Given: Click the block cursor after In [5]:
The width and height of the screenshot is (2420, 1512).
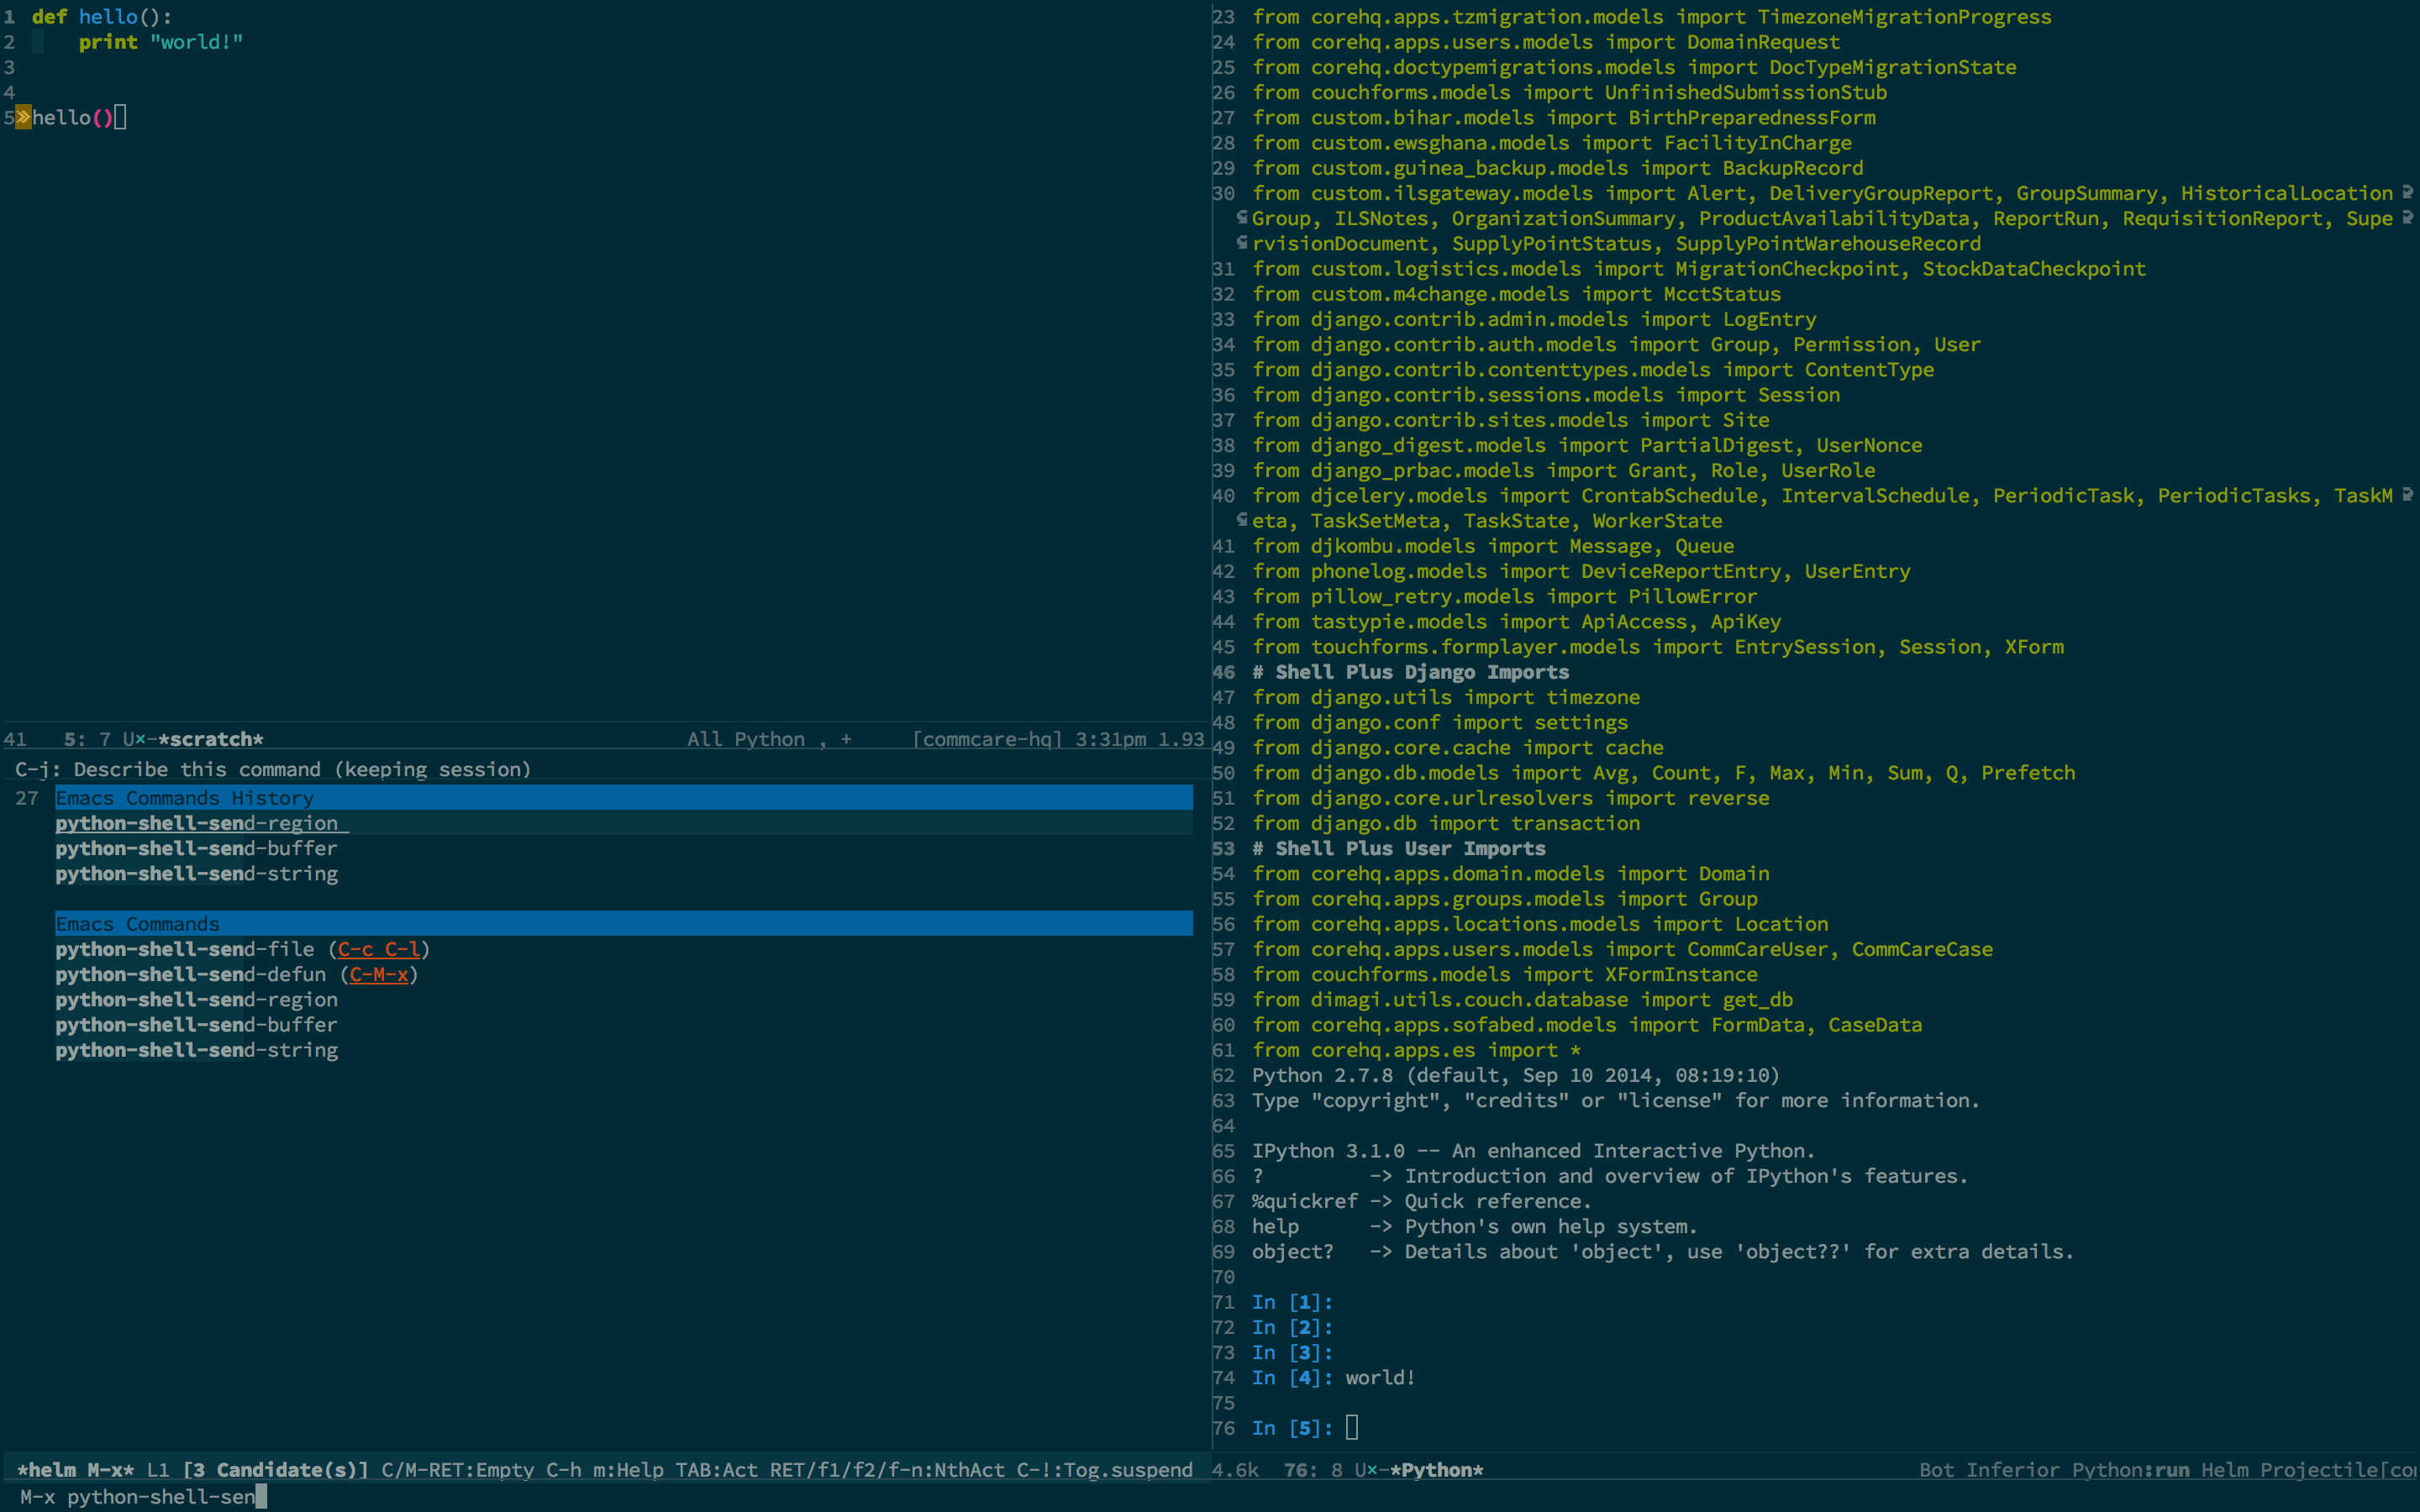Looking at the screenshot, I should pos(1352,1428).
